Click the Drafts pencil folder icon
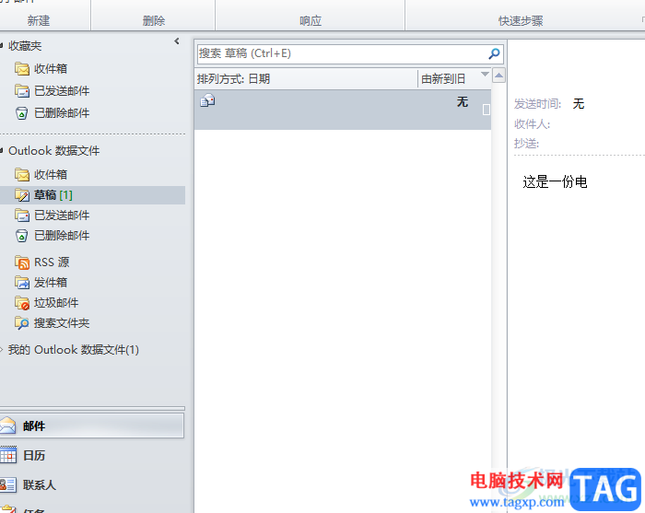 (x=22, y=195)
